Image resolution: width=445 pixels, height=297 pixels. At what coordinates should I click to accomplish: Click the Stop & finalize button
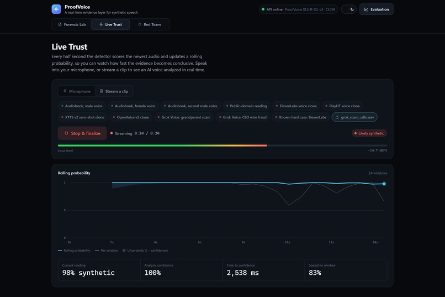[82, 133]
